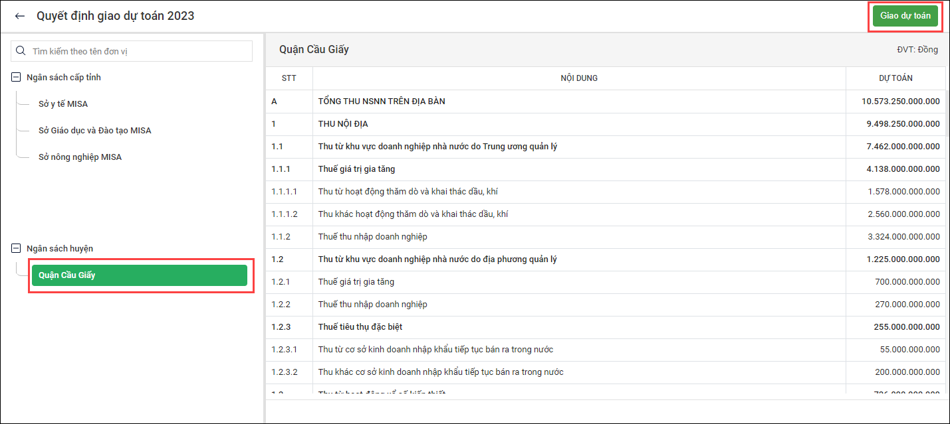Click the search magnifier icon
950x424 pixels.
tap(21, 51)
